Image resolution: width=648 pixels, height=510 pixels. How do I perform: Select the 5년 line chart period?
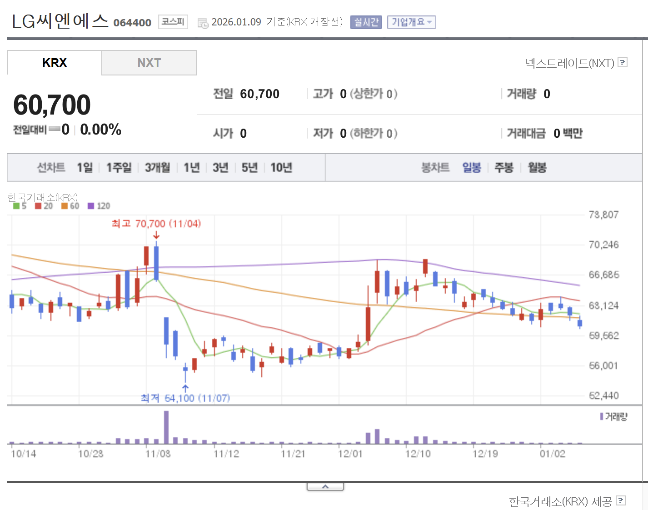[x=249, y=168]
